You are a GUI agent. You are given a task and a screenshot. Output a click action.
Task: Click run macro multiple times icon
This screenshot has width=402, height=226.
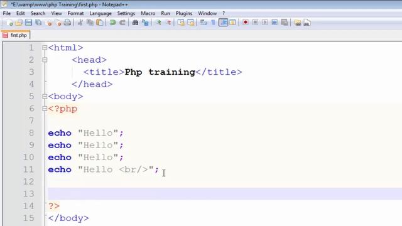tap(274, 23)
